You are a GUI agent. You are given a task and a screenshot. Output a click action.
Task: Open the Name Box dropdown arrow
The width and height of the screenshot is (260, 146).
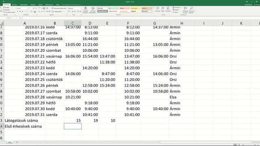[6, 18]
